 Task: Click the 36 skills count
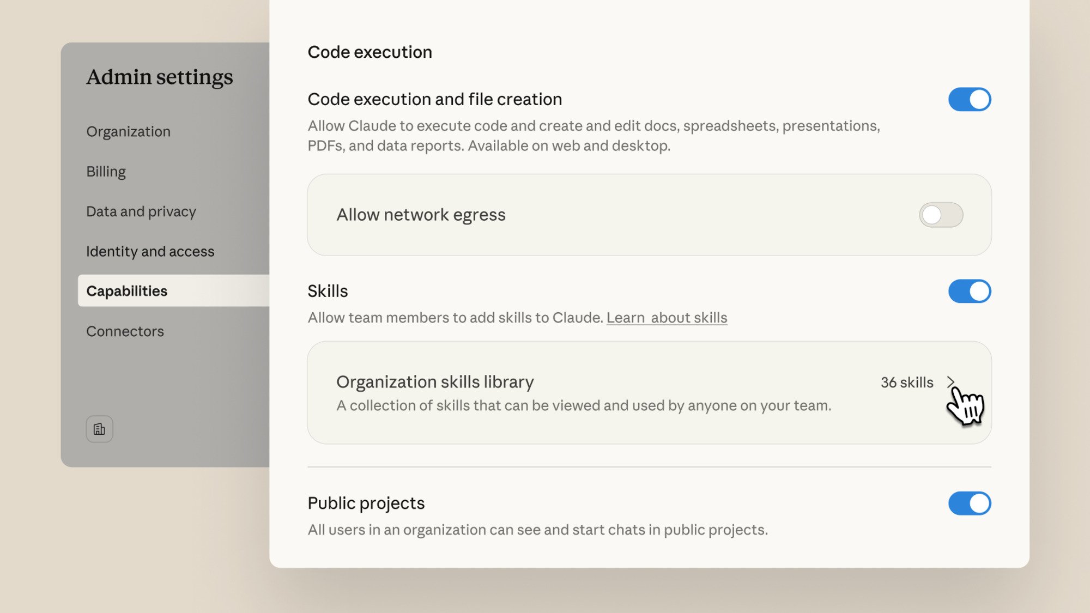click(908, 383)
